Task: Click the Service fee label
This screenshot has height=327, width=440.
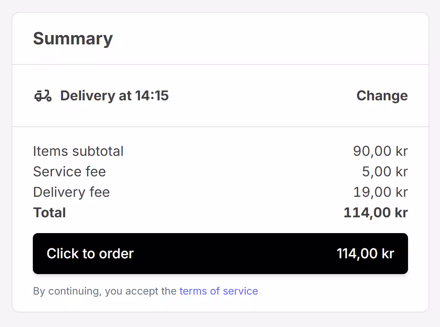Action: coord(69,172)
